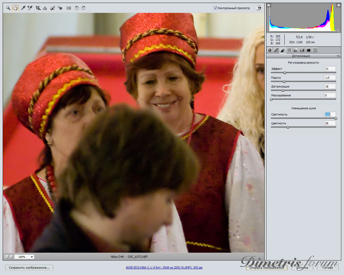Open Camera Raw preferences list icon

69,8
